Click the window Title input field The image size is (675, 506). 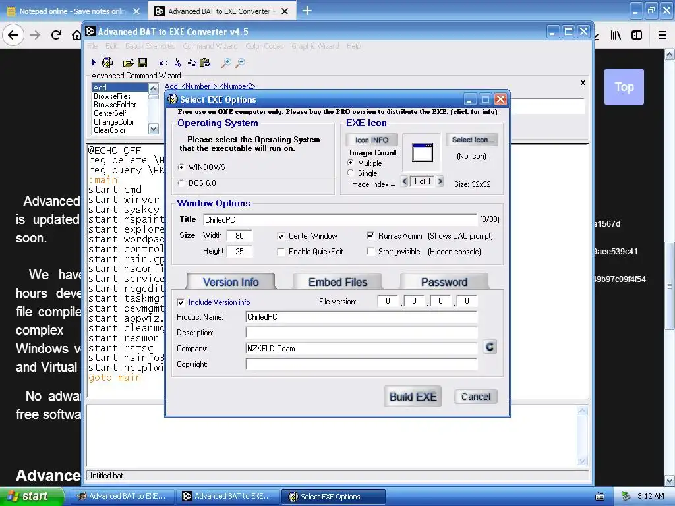tap(340, 220)
